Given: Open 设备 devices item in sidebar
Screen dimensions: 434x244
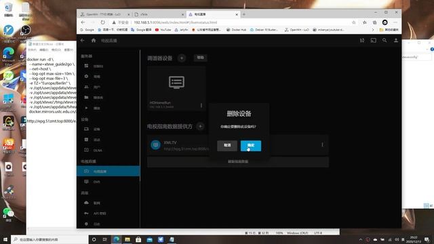Looking at the screenshot, I should click(108, 129).
